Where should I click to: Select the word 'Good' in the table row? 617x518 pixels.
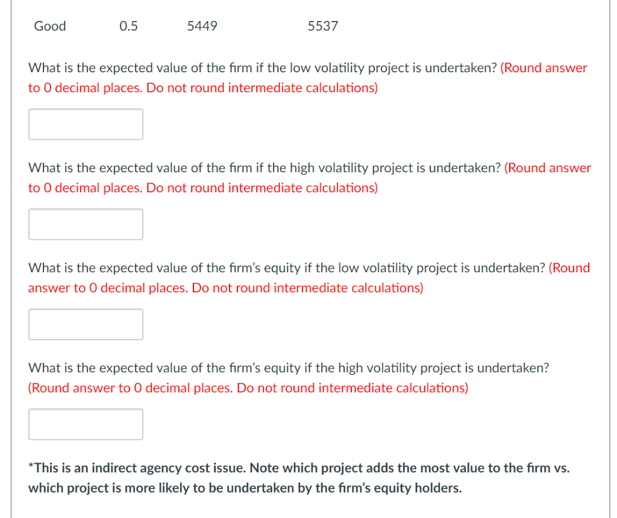coord(49,26)
